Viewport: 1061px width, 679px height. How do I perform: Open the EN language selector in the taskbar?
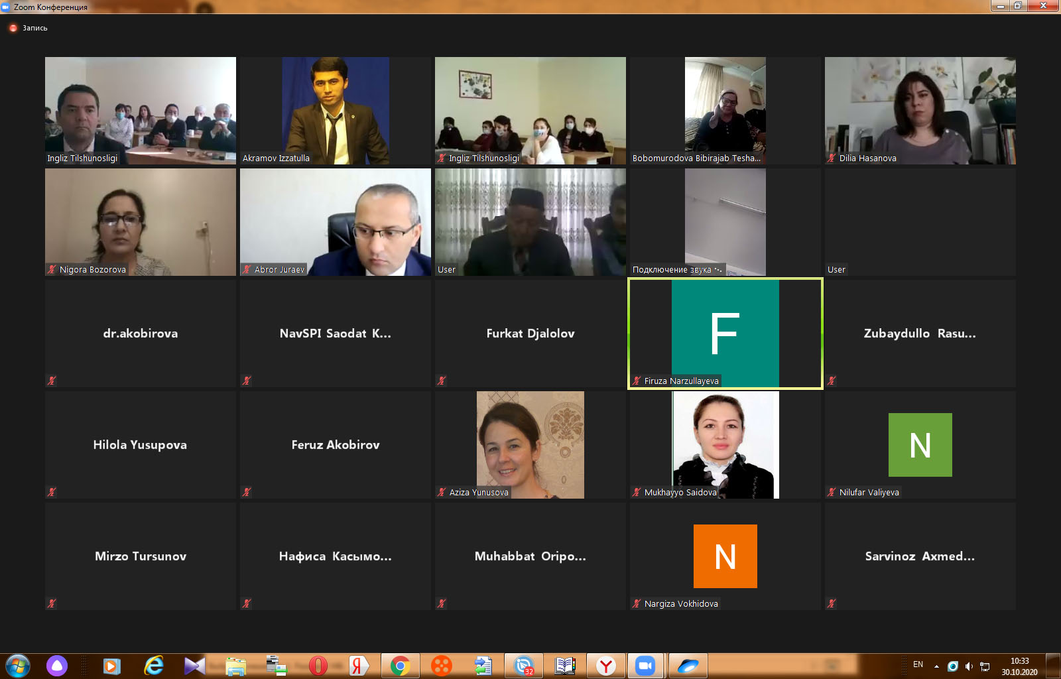click(918, 664)
